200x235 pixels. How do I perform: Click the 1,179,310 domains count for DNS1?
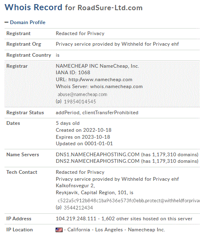pyautogui.click(x=170, y=155)
